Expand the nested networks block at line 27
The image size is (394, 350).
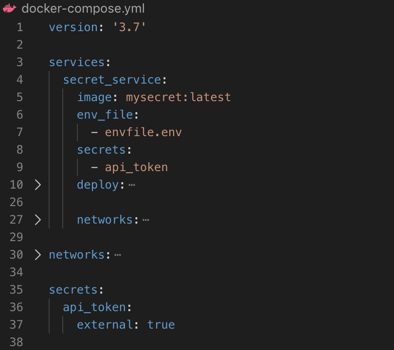pos(38,220)
